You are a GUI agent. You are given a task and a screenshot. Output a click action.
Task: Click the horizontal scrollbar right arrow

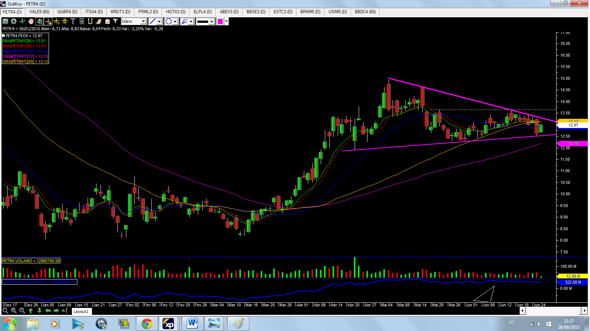click(x=584, y=311)
